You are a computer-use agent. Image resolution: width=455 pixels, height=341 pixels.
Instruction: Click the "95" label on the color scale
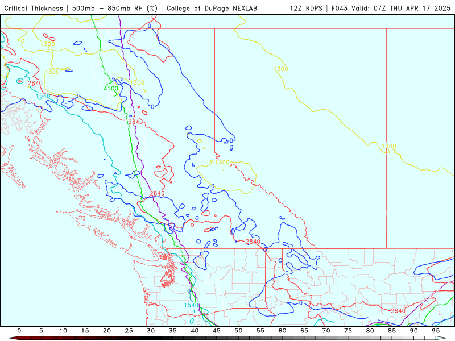436,331
